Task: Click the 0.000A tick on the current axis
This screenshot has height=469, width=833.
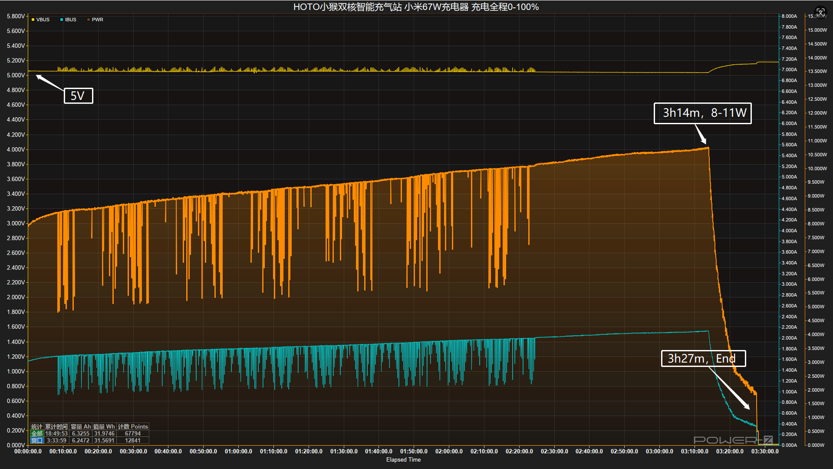Action: point(789,445)
